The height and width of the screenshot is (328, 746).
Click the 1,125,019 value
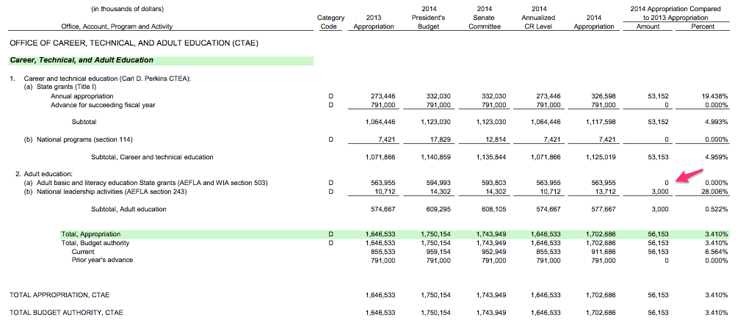pos(601,157)
